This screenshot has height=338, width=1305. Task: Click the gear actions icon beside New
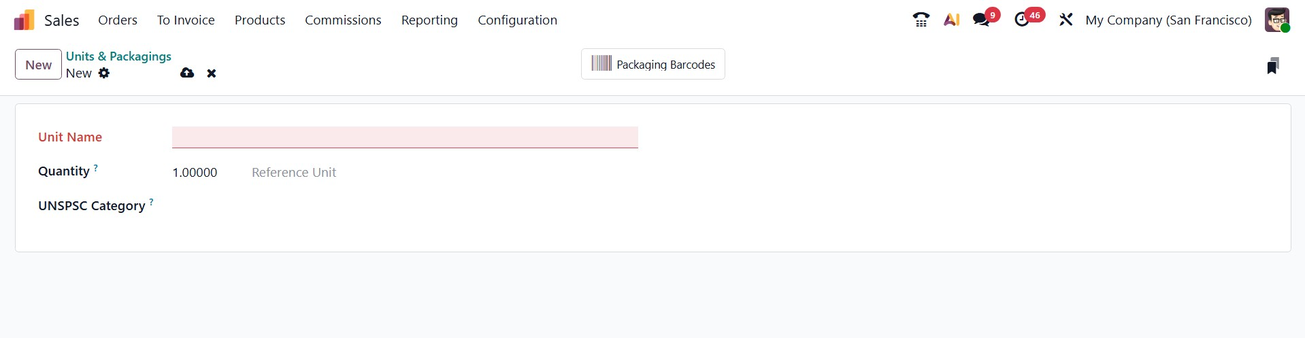tap(103, 73)
